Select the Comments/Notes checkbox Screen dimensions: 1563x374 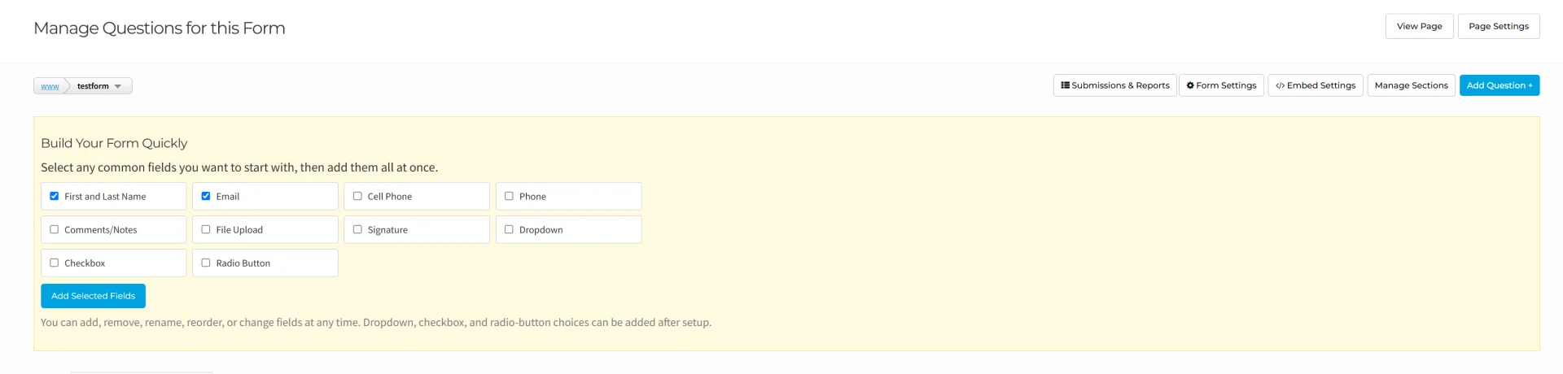[55, 229]
